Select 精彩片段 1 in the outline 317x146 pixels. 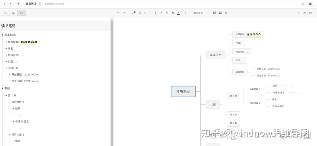(18, 102)
